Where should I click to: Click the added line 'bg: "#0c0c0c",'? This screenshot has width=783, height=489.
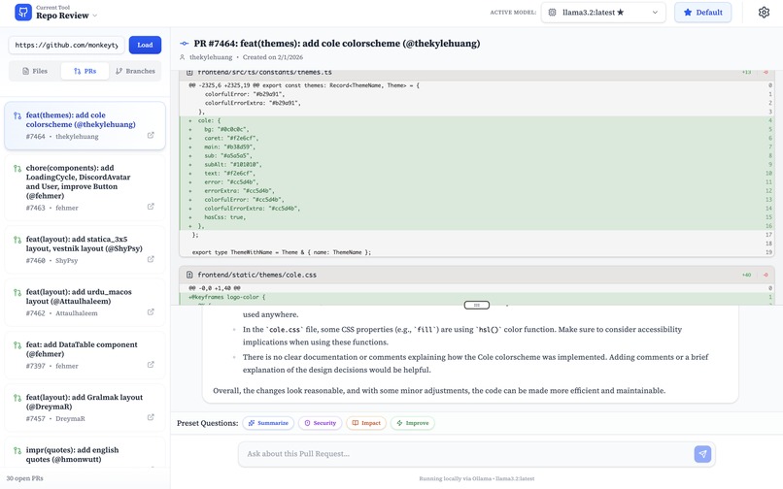(x=476, y=129)
